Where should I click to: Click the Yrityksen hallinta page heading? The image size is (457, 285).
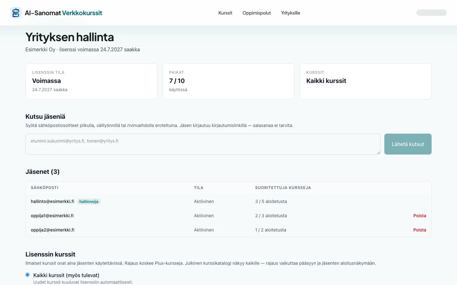coord(70,37)
